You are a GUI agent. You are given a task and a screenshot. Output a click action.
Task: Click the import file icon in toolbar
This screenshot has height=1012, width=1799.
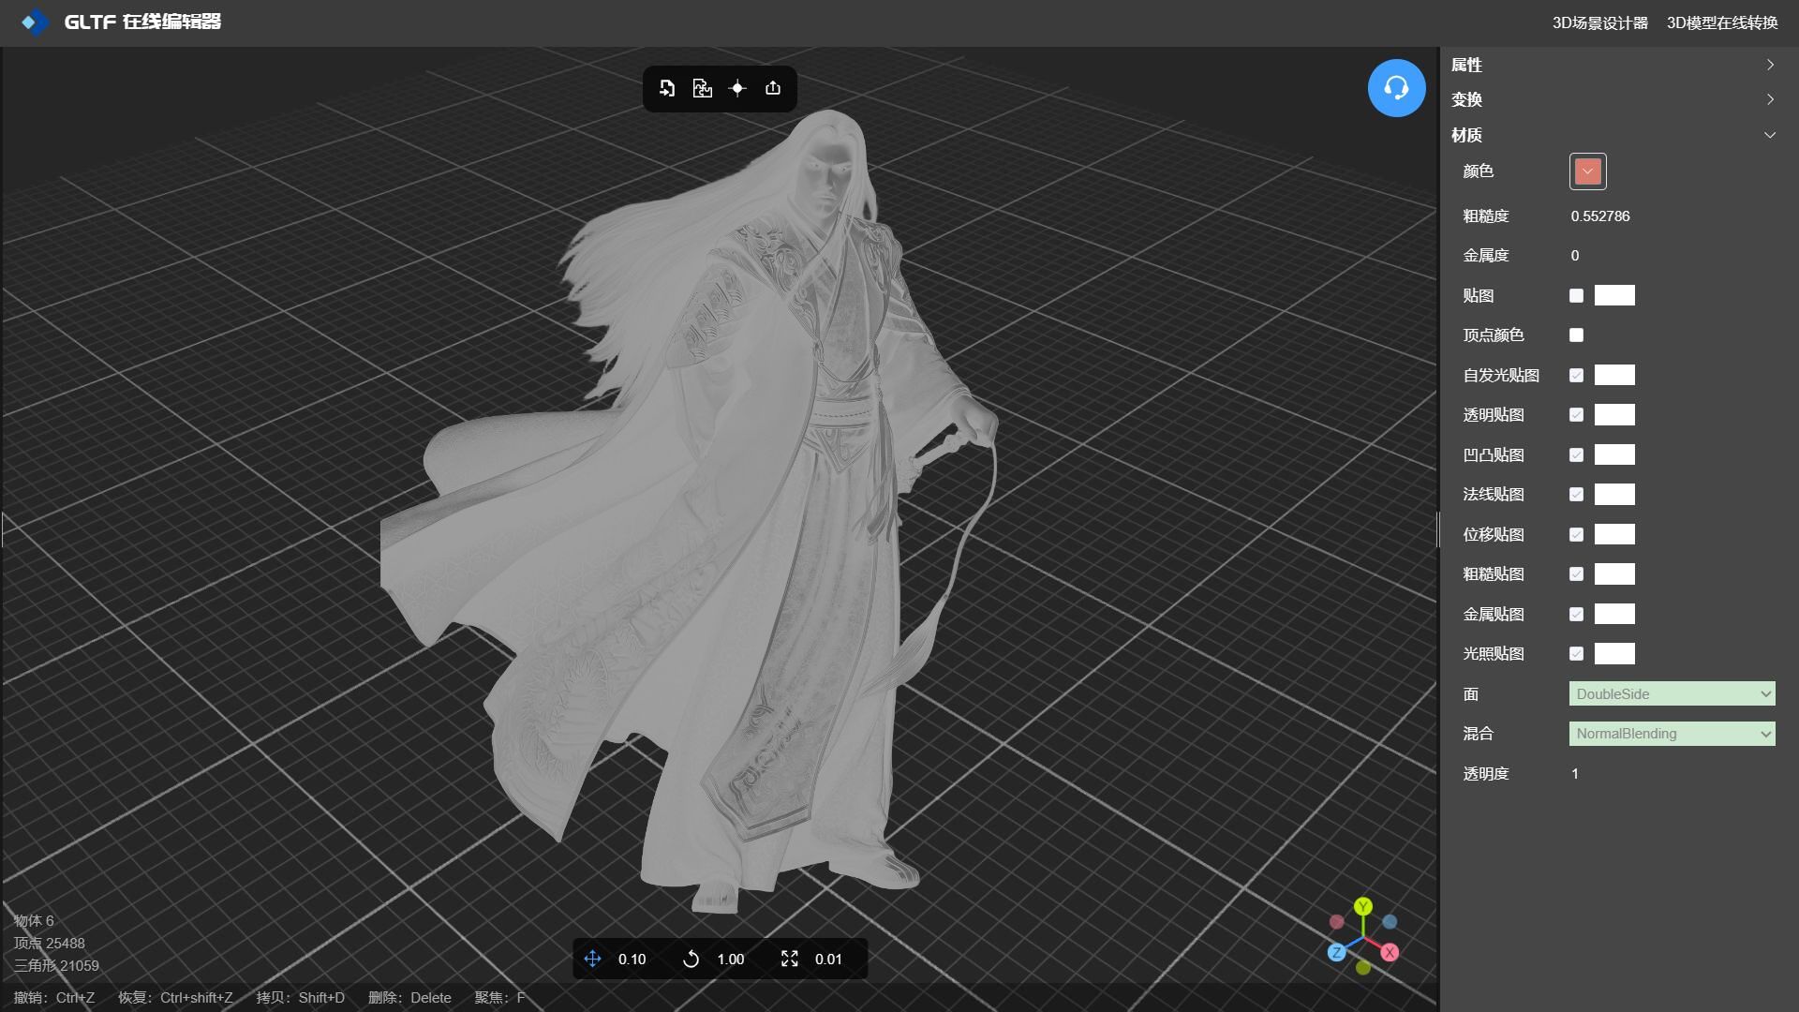tap(667, 88)
